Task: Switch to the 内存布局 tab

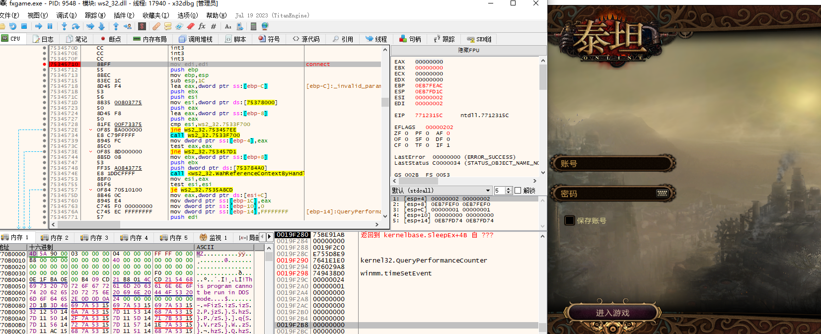Action: pos(150,39)
